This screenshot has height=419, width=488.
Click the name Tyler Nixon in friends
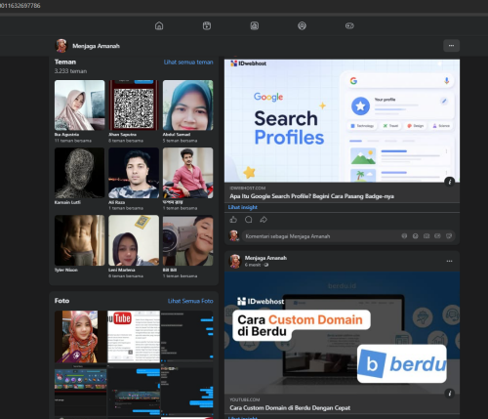click(x=66, y=270)
